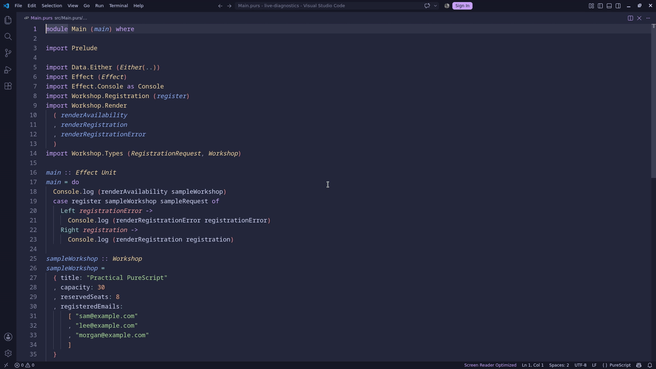
Task: Toggle the bottom panel visibility
Action: (x=609, y=6)
